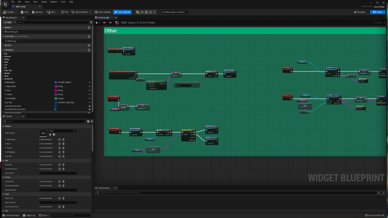Browse to Redis Object asset in Content Browser

tap(54, 134)
